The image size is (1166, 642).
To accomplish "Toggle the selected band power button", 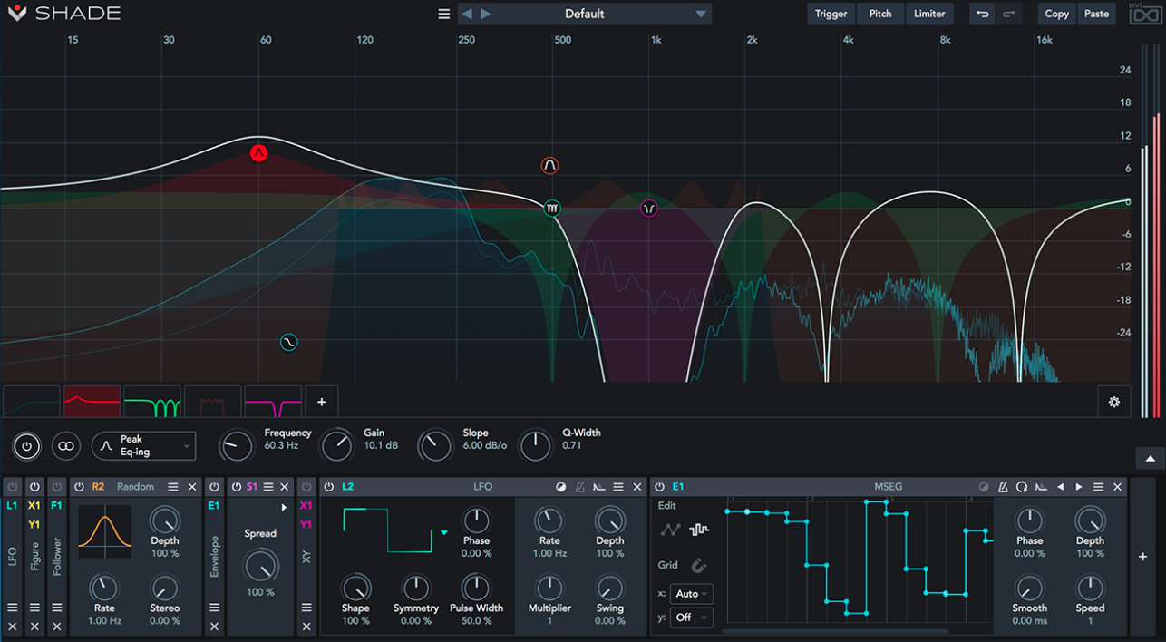I will pyautogui.click(x=26, y=445).
